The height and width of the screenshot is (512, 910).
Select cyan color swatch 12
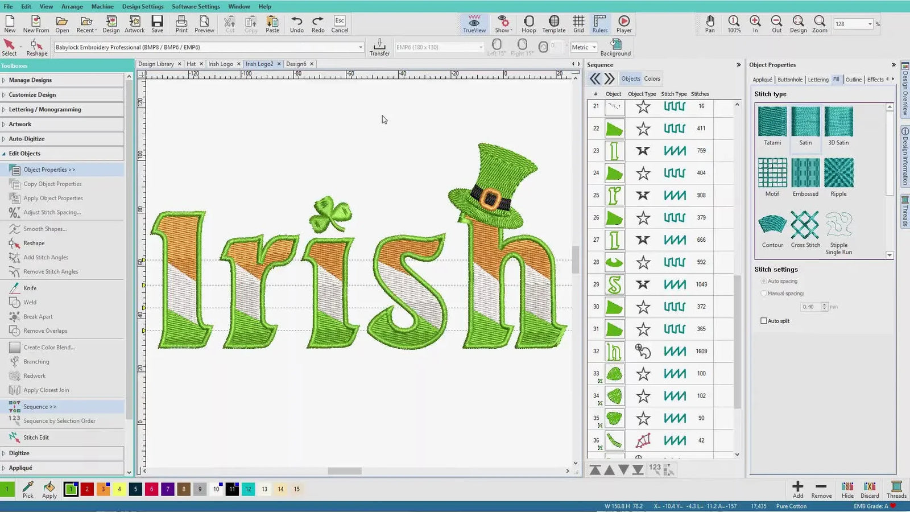(x=248, y=489)
